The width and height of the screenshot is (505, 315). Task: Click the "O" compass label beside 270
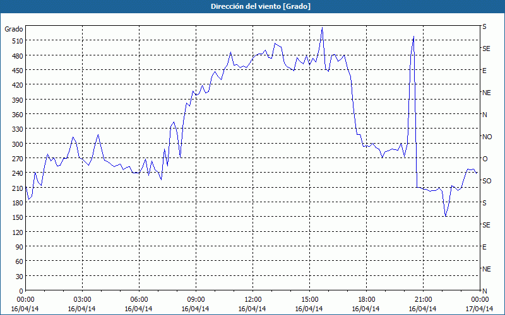(485, 159)
